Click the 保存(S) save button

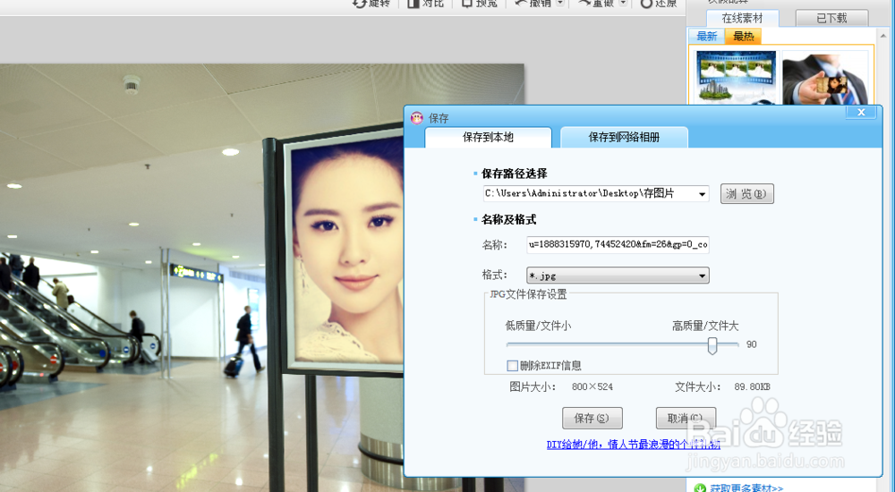(x=592, y=419)
